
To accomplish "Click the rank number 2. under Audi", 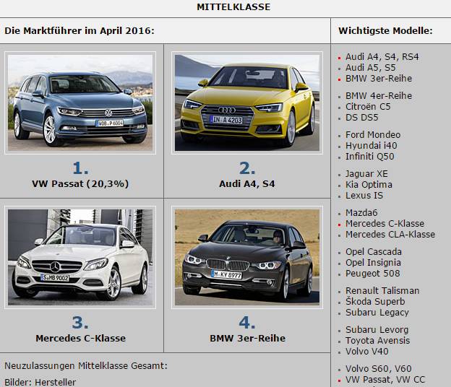I will coord(247,168).
